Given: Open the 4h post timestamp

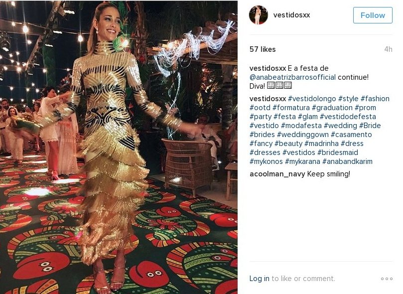Looking at the screenshot, I should pyautogui.click(x=388, y=49).
